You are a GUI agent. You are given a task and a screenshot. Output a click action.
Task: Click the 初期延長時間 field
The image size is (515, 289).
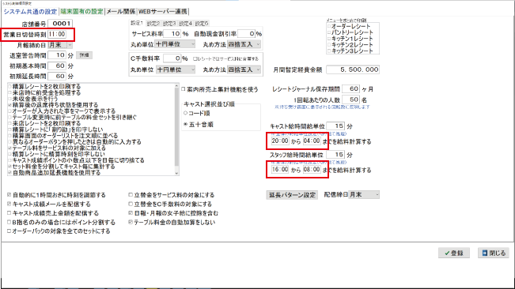click(57, 76)
